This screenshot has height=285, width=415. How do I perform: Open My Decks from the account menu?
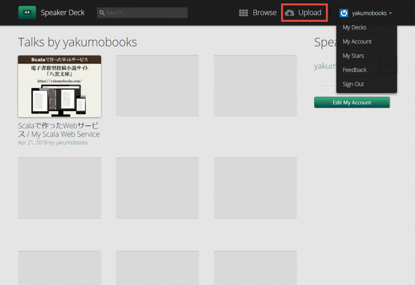tap(354, 27)
